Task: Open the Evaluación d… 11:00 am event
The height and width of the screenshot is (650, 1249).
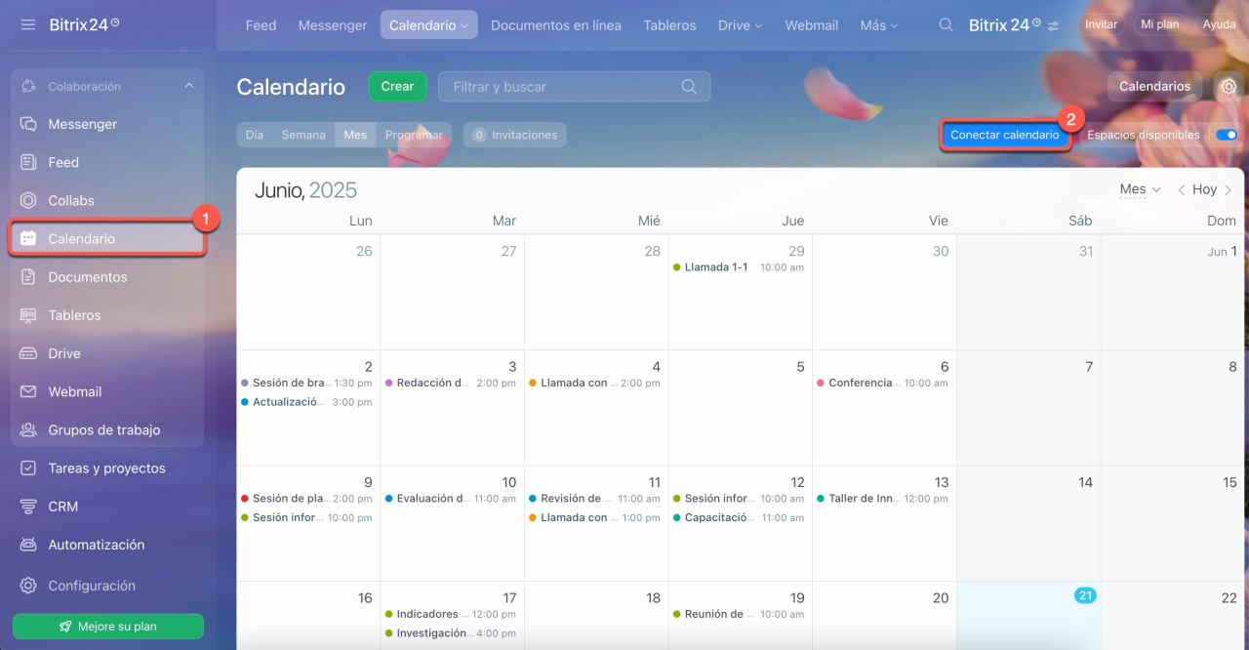Action: pyautogui.click(x=451, y=499)
